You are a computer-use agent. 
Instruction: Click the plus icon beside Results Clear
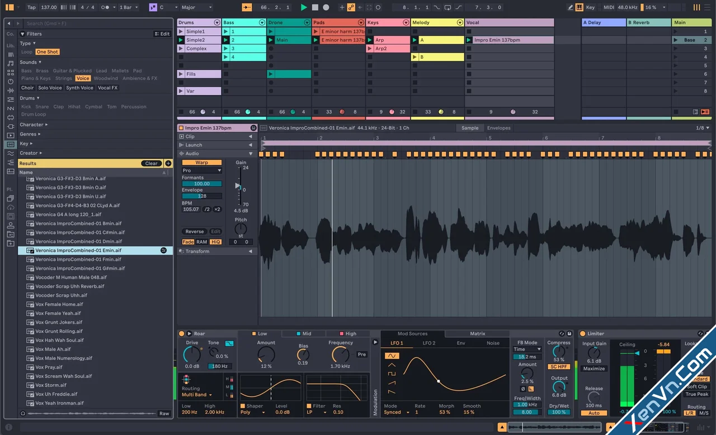pos(168,164)
